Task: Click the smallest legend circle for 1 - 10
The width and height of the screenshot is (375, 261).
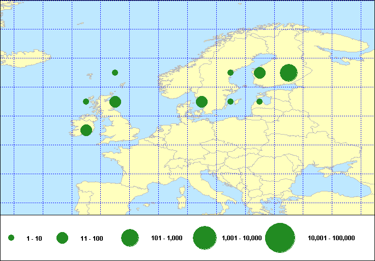Action: (11, 238)
